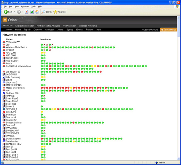Open the Mobile User Switch node
The width and height of the screenshot is (181, 165).
15,88
